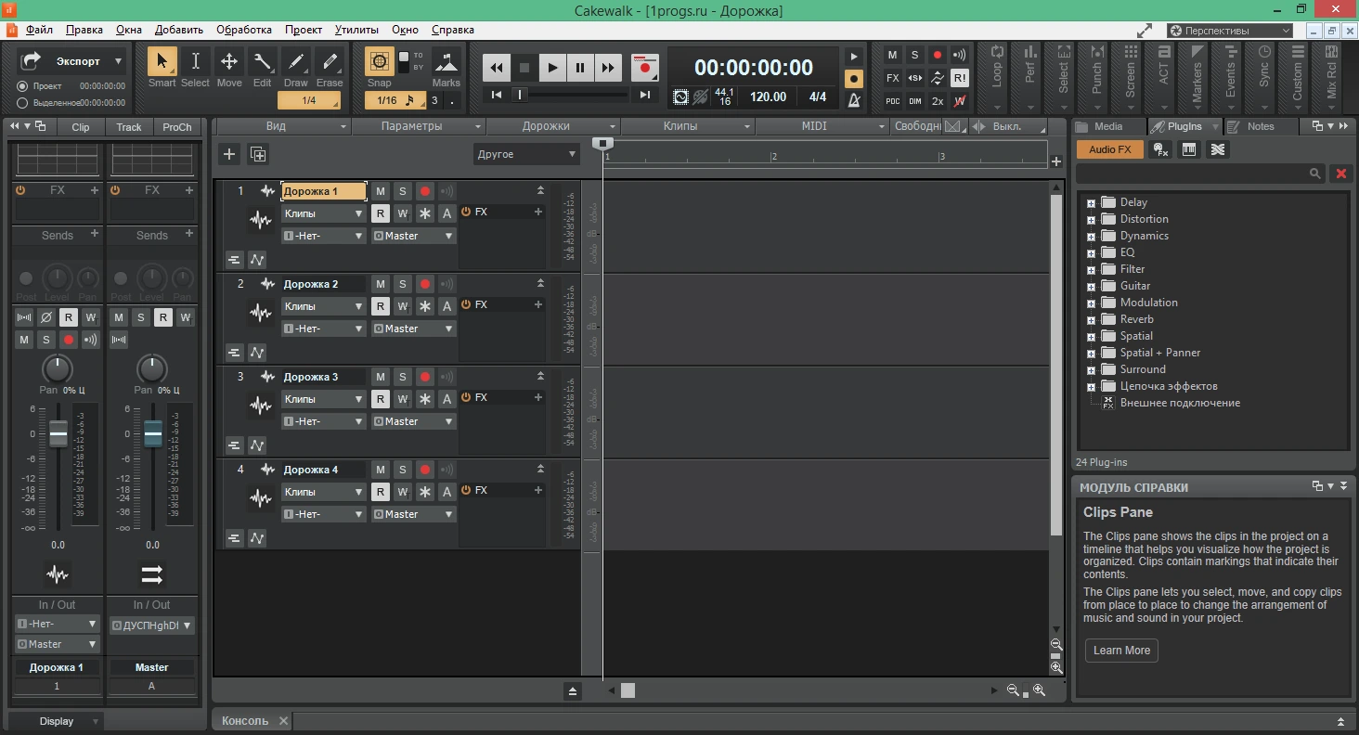Expand the Delay plugin folder
1359x735 pixels.
[x=1092, y=202]
